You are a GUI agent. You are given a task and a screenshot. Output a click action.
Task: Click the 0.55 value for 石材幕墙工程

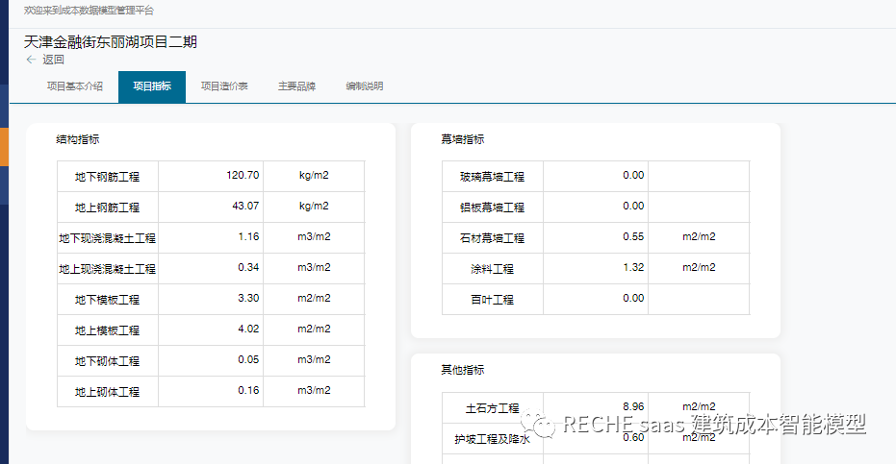[x=633, y=237]
